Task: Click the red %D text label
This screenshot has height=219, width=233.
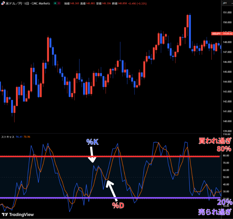Action: point(118,206)
